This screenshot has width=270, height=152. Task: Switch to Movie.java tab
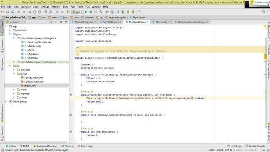coord(161,22)
